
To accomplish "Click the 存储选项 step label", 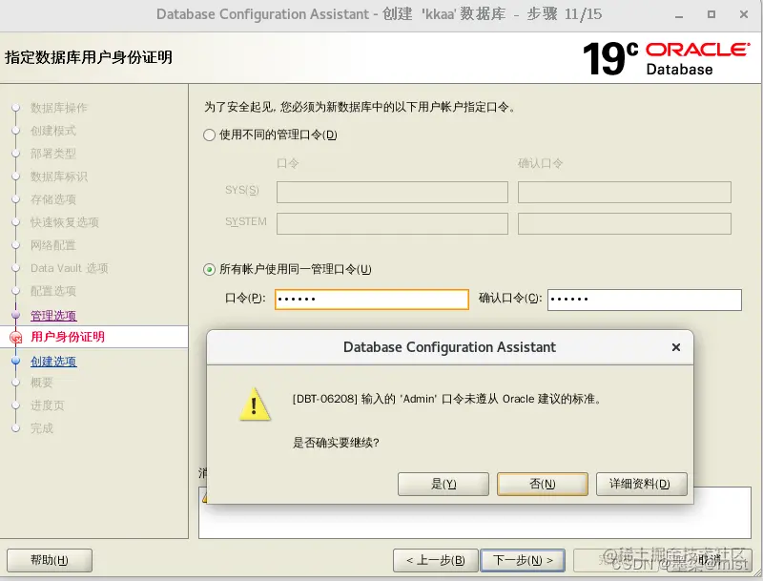I will pyautogui.click(x=53, y=199).
